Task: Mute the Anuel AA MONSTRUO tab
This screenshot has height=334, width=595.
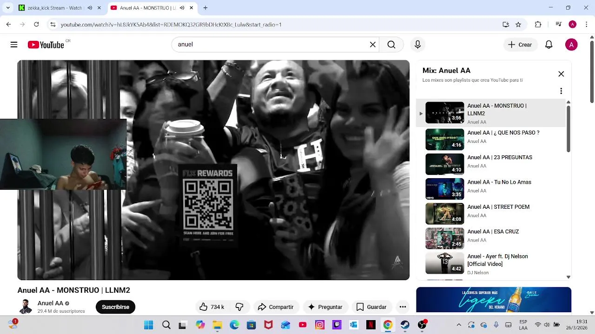Action: click(x=182, y=8)
